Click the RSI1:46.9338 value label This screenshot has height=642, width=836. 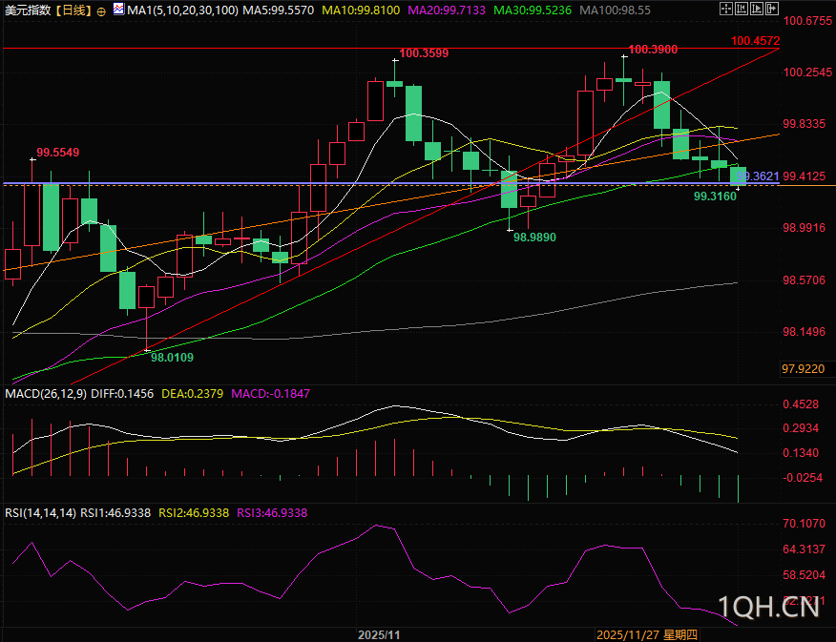(115, 512)
